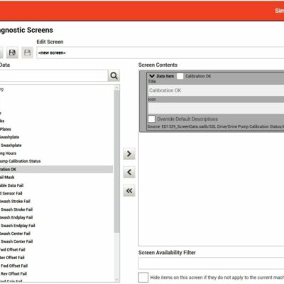Click the magnifier search button
The image size is (284, 284).
[114, 76]
